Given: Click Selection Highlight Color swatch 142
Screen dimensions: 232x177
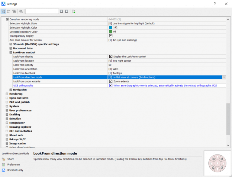Looking at the screenshot, I should (111, 28).
